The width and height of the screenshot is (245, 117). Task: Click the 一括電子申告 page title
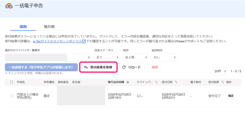click(29, 6)
